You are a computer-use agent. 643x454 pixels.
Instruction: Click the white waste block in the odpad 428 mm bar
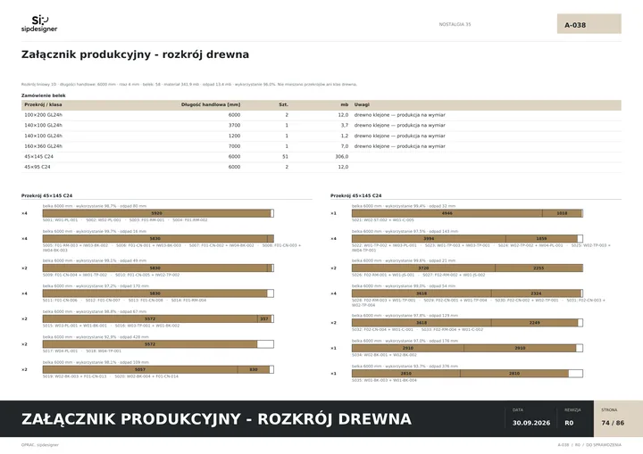pos(265,344)
